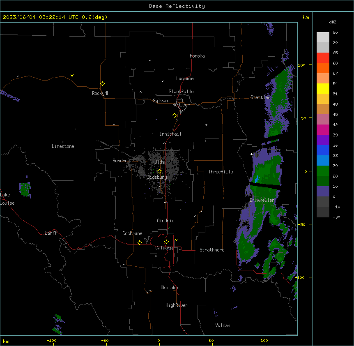
Task: Select the Lacombe city label
Action: pos(185,78)
